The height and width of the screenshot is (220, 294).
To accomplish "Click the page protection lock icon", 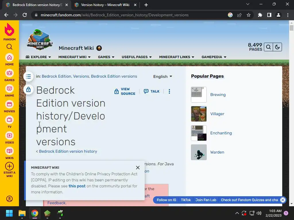I will 28,89.
